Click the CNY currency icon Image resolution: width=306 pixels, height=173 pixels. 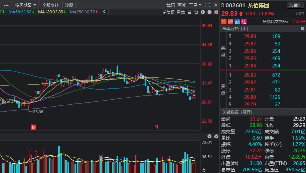tap(231, 21)
